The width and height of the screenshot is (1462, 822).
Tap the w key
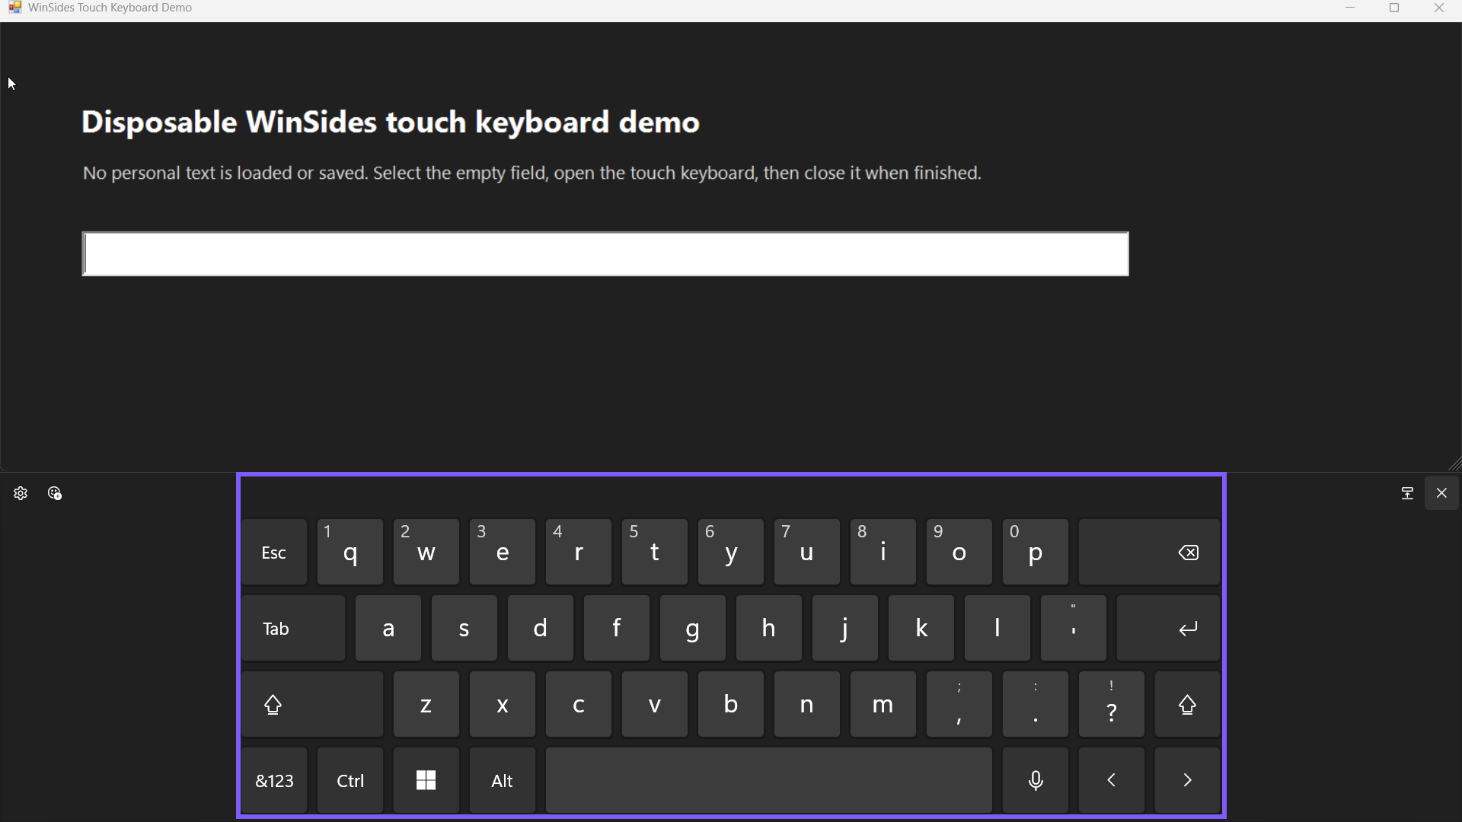[x=426, y=553]
